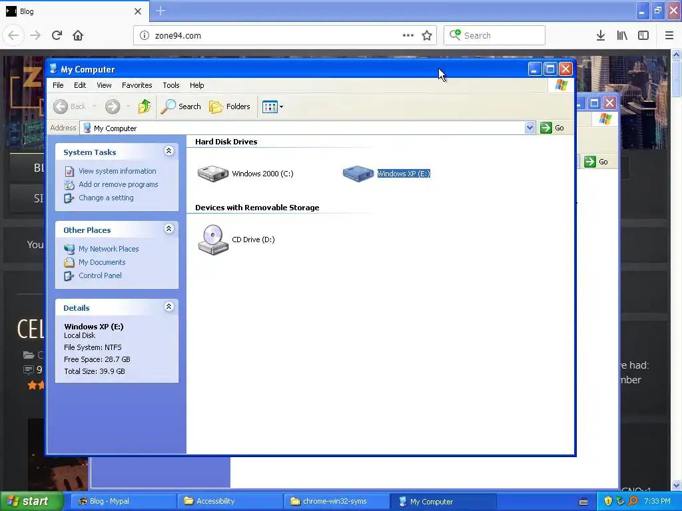The height and width of the screenshot is (511, 682).
Task: Toggle the Folders pane
Action: click(x=230, y=106)
